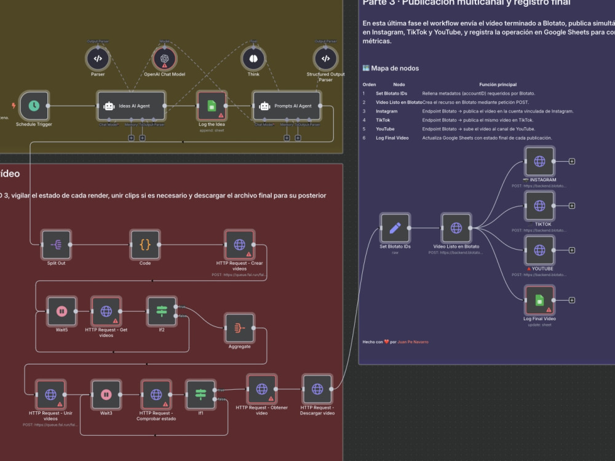
Task: Select the YOUTUBE HTTP node
Action: [x=540, y=250]
